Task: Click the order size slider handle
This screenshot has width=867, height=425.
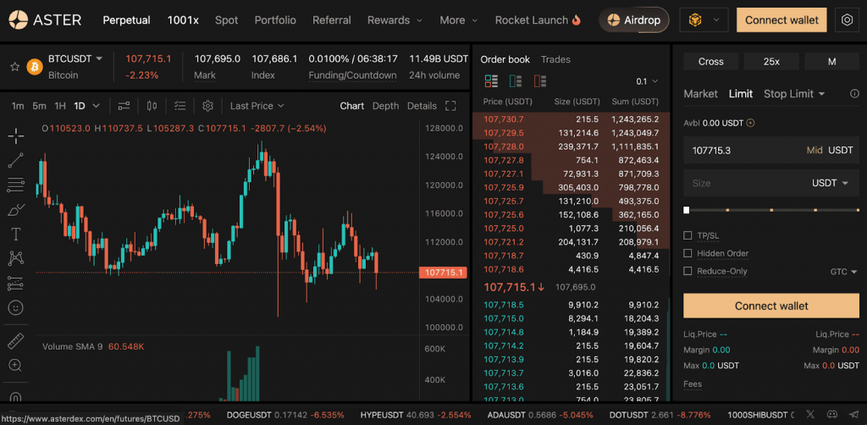Action: click(x=687, y=210)
